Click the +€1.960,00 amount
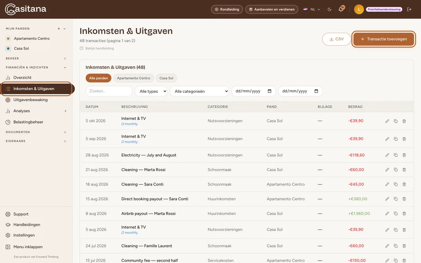The height and width of the screenshot is (263, 421). (x=359, y=214)
